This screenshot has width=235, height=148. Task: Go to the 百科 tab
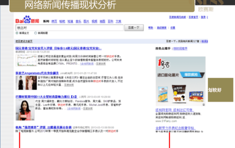tap(110, 21)
